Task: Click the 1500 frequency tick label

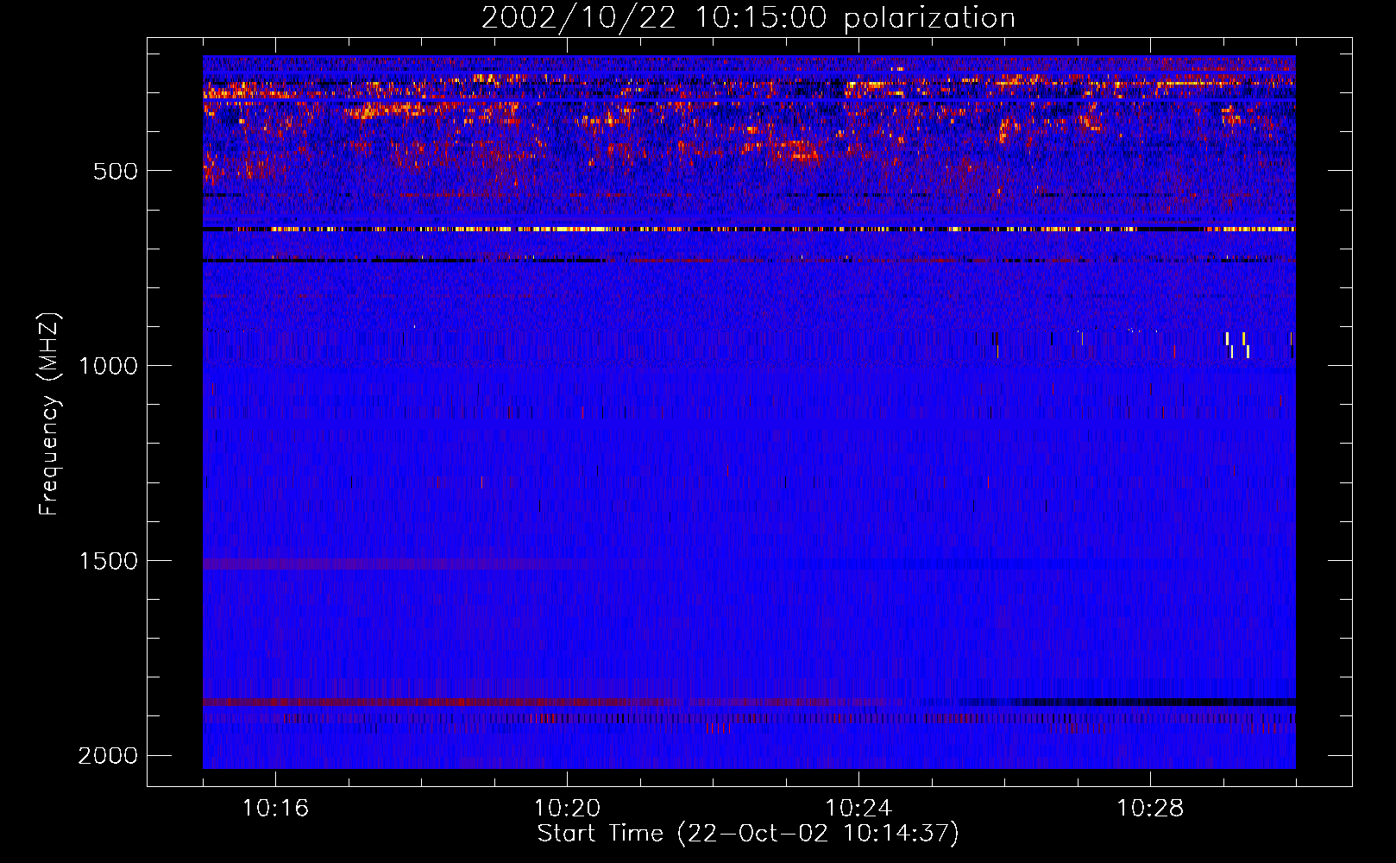Action: [108, 561]
